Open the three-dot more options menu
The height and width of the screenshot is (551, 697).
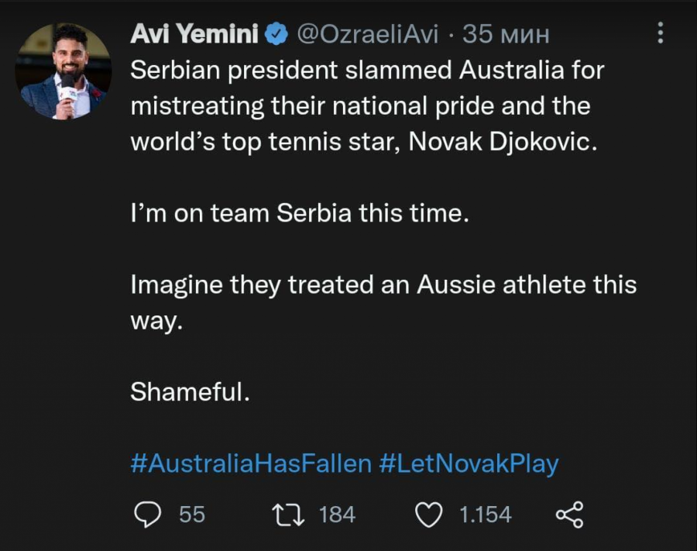click(660, 33)
